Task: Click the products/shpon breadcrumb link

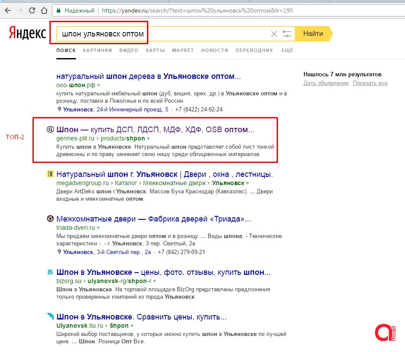Action: 123,138
